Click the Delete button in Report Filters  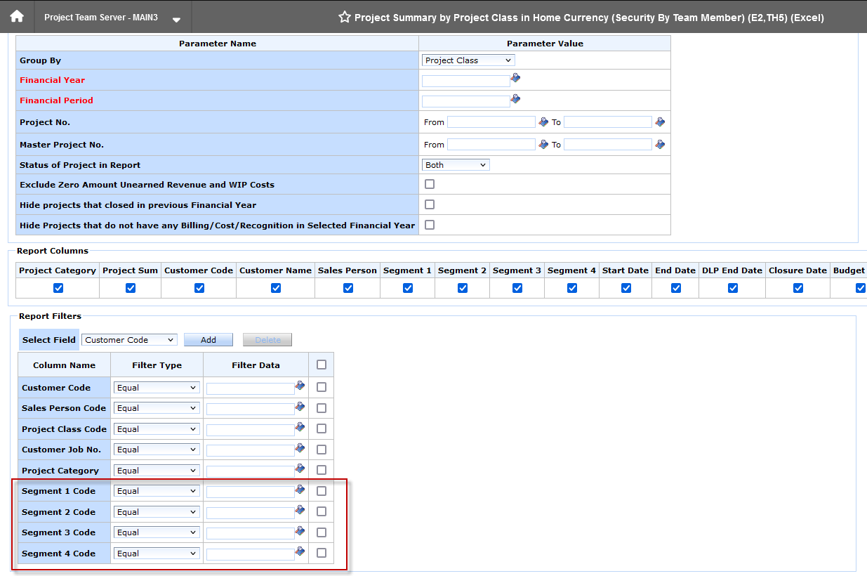[267, 339]
